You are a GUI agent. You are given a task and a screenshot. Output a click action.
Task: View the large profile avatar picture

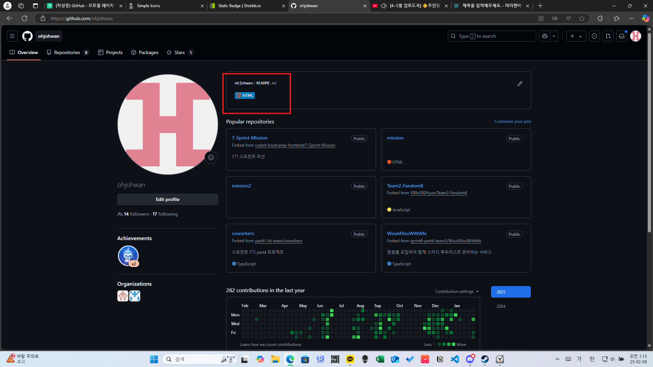pos(168,124)
